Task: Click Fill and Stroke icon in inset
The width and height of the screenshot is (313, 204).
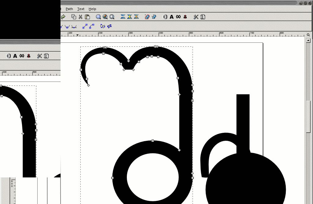Action: [9, 56]
